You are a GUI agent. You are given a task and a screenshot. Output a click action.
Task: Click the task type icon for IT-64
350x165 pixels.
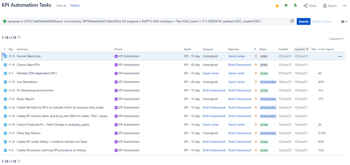point(5,90)
